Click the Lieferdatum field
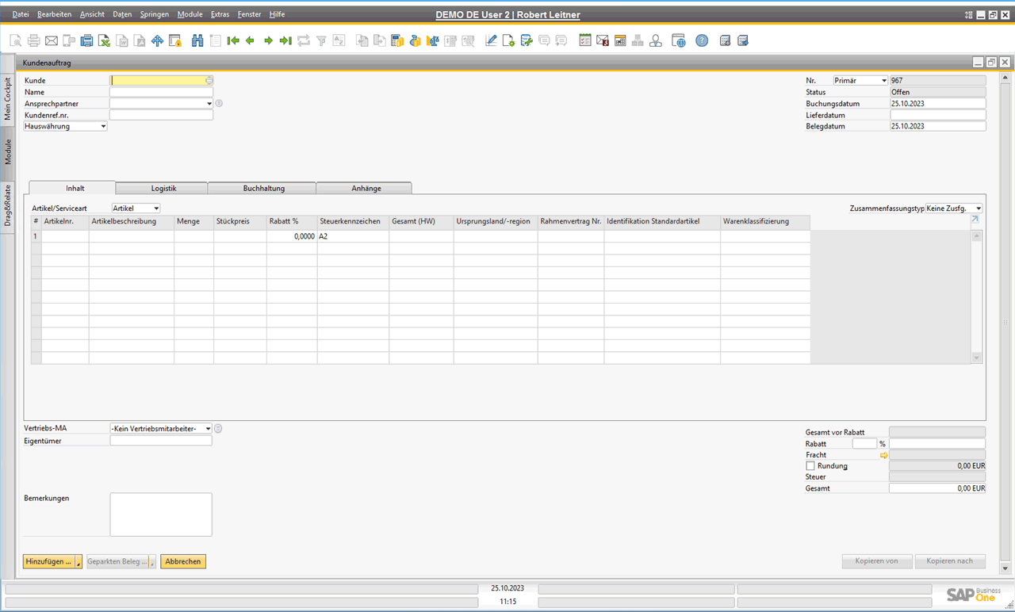The height and width of the screenshot is (612, 1015). tap(937, 115)
